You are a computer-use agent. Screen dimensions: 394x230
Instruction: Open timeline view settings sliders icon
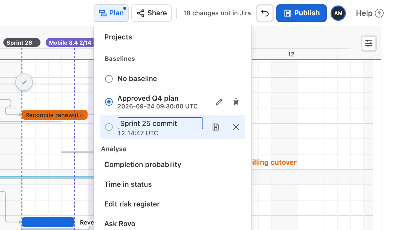click(369, 43)
